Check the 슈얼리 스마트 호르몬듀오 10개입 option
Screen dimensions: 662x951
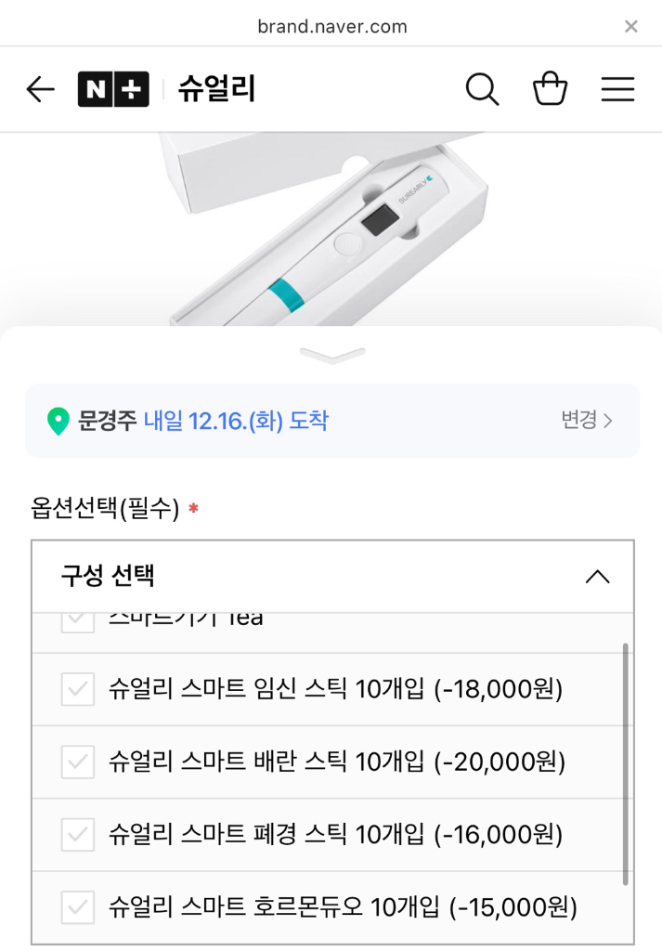tap(77, 906)
